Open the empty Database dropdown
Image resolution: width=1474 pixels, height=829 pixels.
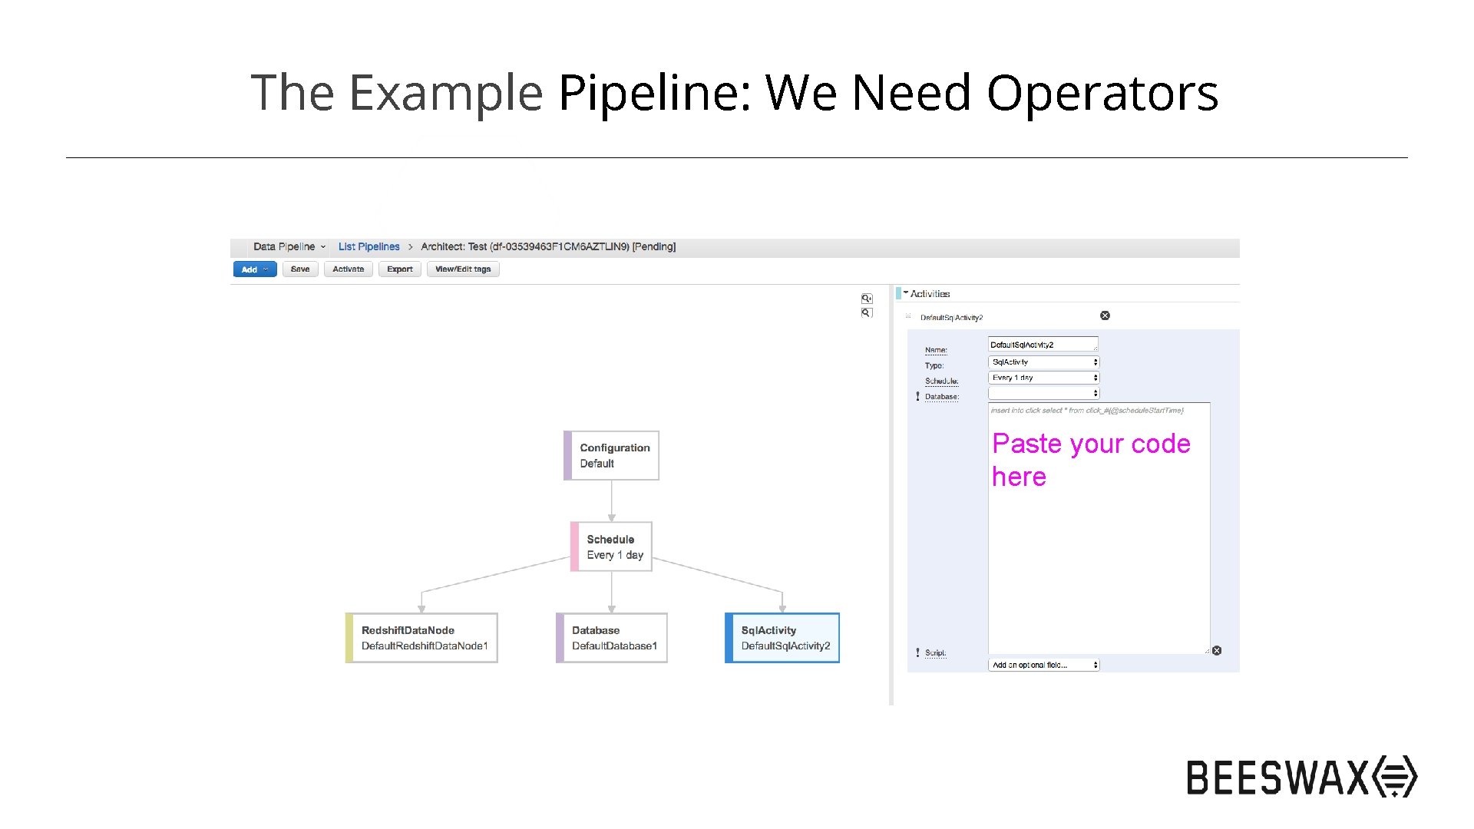coord(1043,394)
